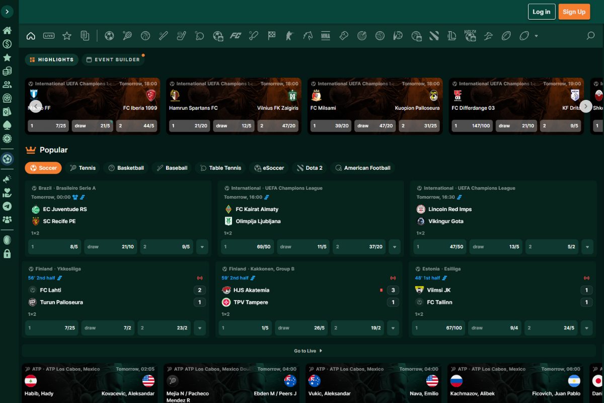The width and height of the screenshot is (604, 403).
Task: Click the Volta football icon in the sports bar
Action: [x=470, y=36]
